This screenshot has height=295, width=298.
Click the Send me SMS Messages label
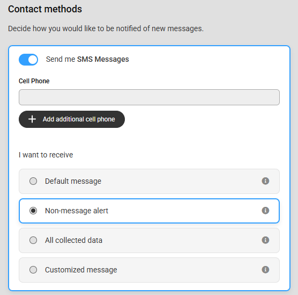pyautogui.click(x=87, y=59)
